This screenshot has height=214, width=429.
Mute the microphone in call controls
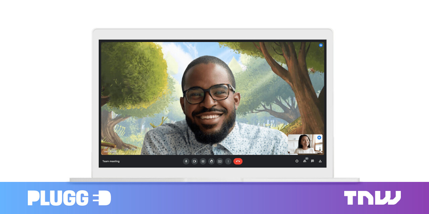[x=186, y=161]
